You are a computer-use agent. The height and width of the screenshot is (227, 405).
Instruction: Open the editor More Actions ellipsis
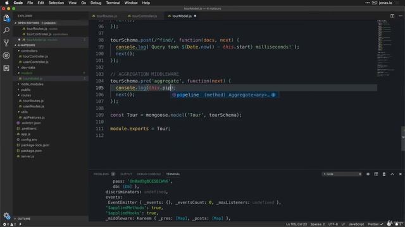coord(401,16)
